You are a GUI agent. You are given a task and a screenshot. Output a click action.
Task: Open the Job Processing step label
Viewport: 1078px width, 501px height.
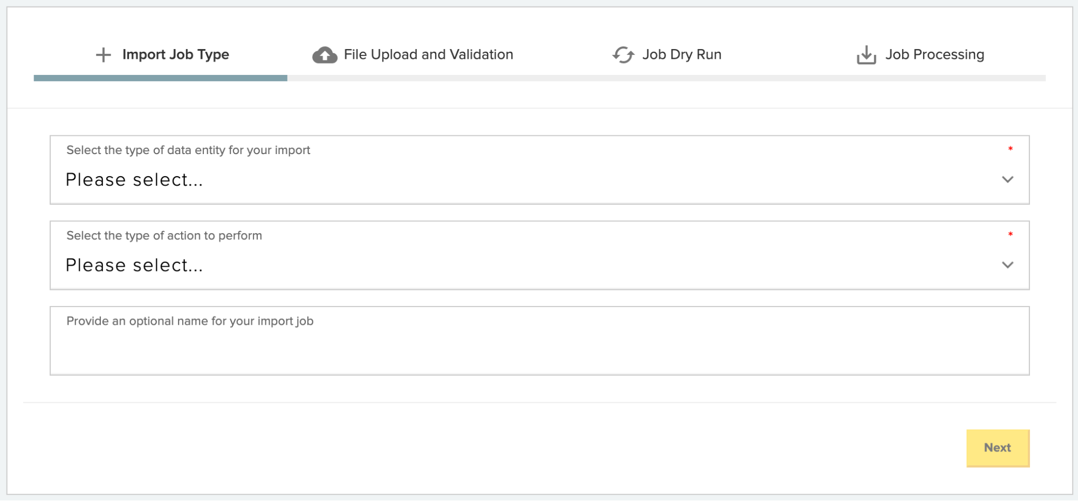(x=935, y=54)
